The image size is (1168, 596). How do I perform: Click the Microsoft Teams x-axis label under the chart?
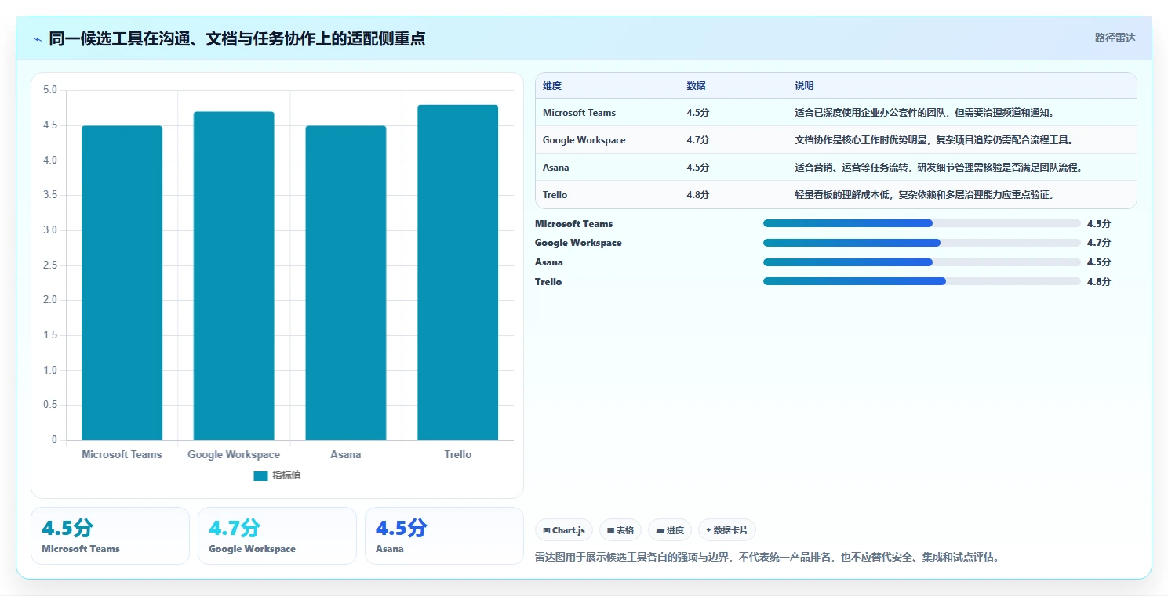tap(122, 455)
